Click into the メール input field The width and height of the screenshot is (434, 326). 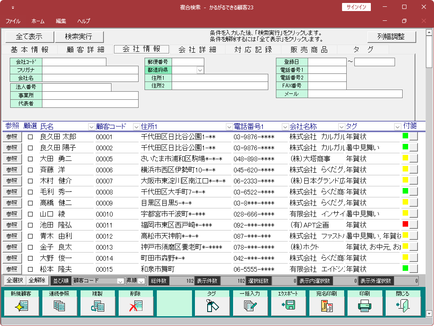point(355,94)
